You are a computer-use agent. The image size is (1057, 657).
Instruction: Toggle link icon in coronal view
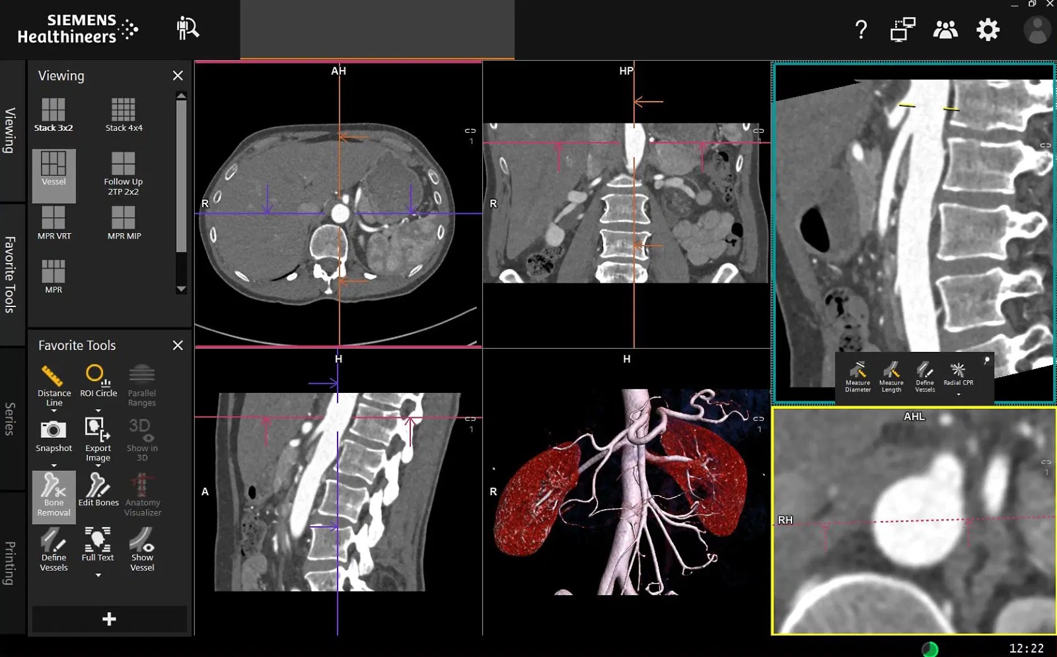(758, 131)
